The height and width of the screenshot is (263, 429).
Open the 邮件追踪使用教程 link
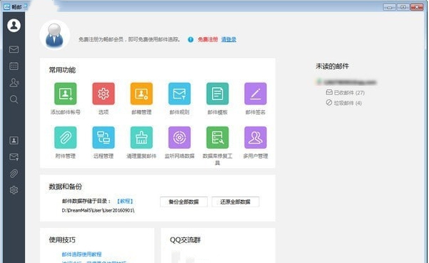81,254
